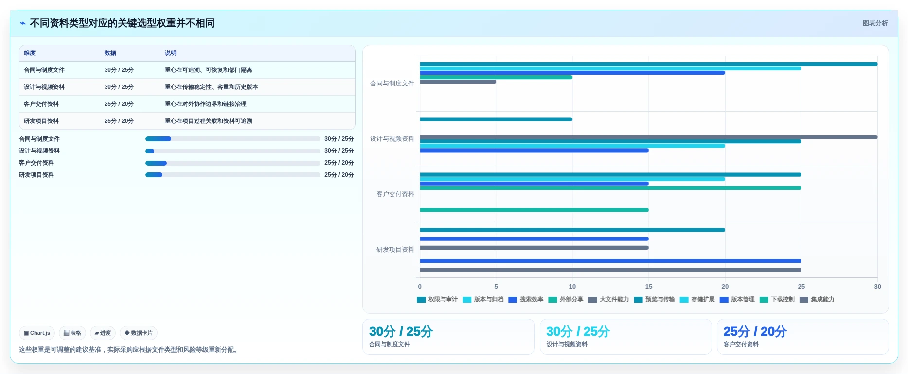This screenshot has width=908, height=374.
Task: Click 重心在对外协作边界和链接治理 description
Action: point(205,104)
